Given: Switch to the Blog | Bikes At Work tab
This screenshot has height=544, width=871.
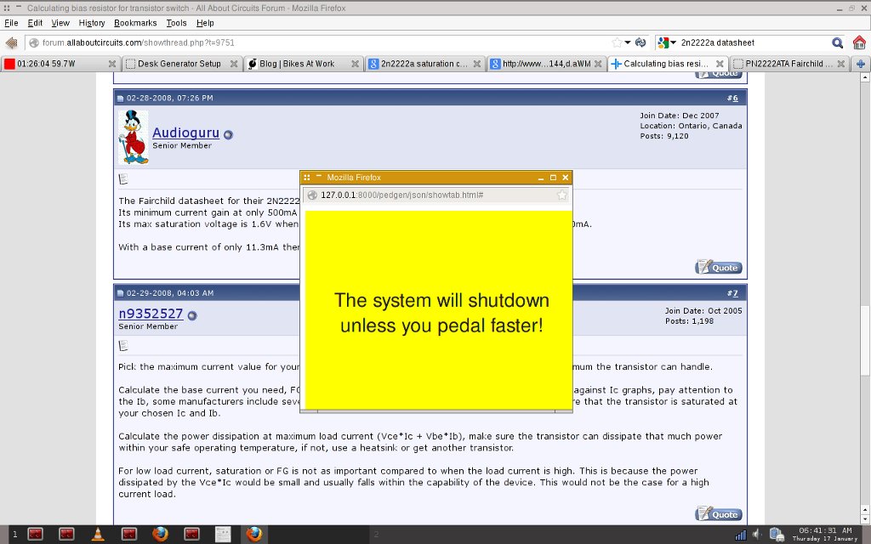Looking at the screenshot, I should click(304, 64).
